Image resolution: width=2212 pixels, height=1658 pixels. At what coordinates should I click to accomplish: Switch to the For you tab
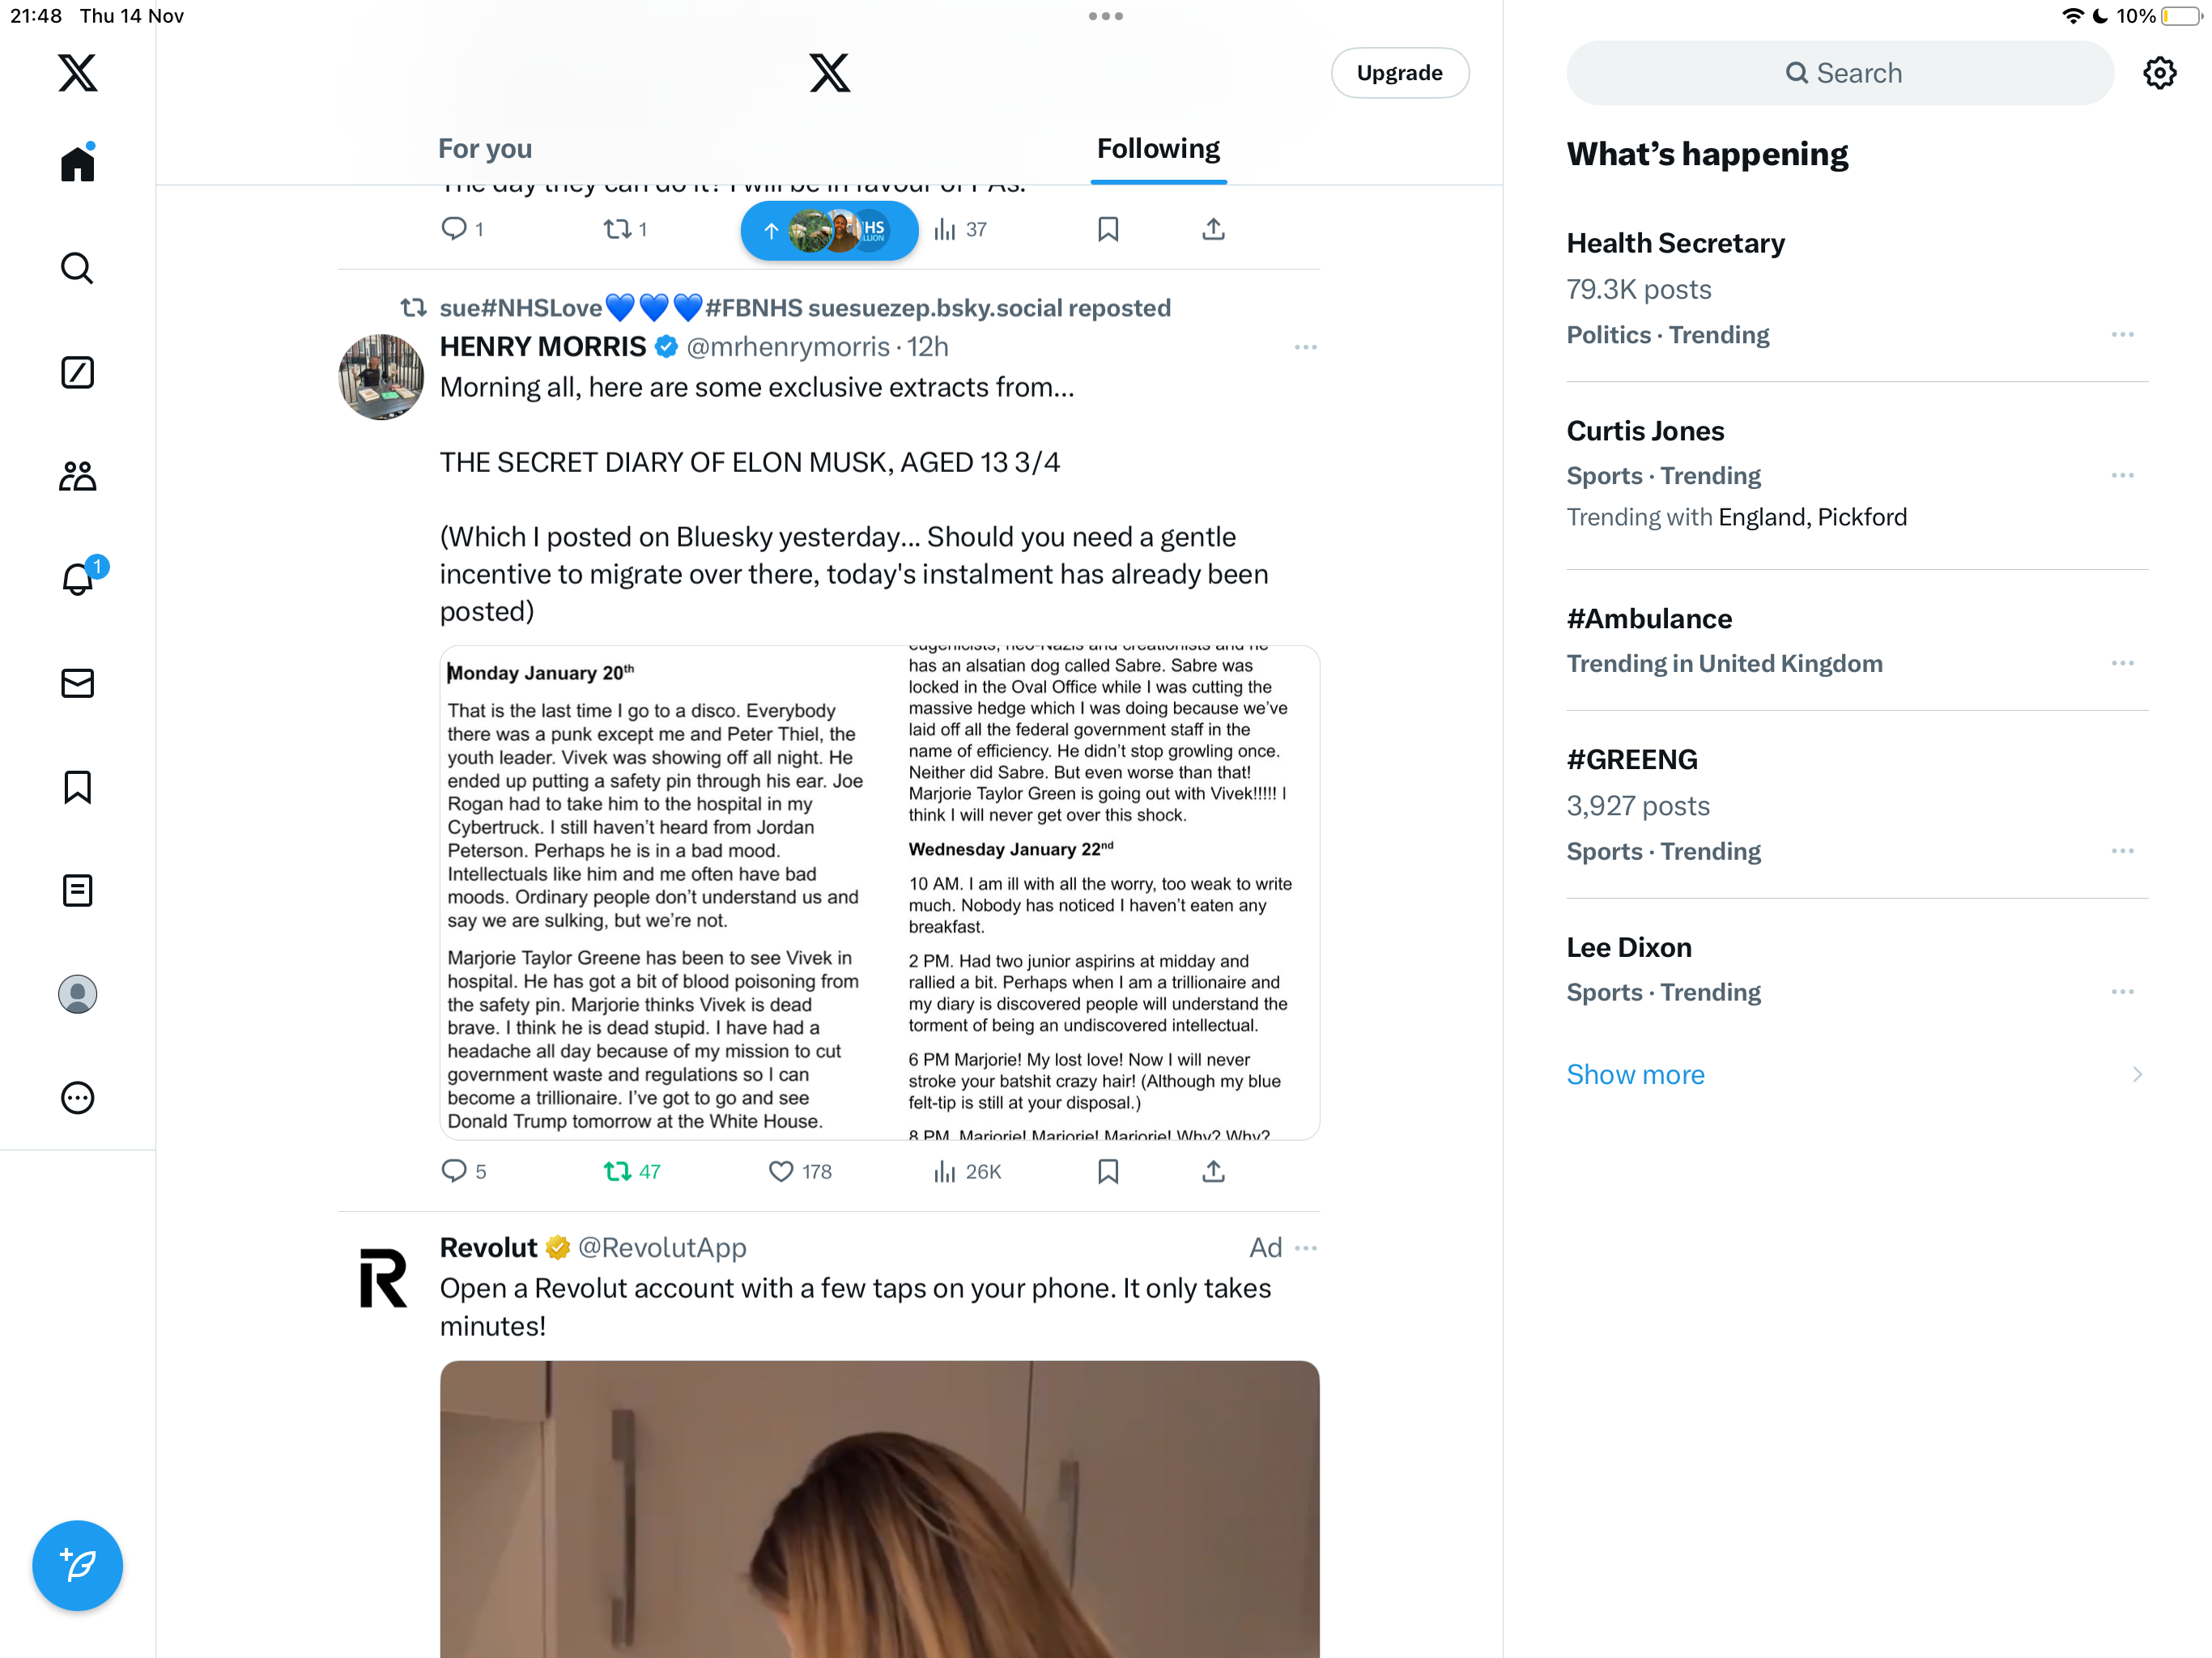[x=485, y=148]
